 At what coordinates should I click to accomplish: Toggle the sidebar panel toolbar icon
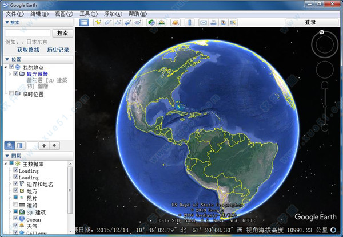point(84,22)
